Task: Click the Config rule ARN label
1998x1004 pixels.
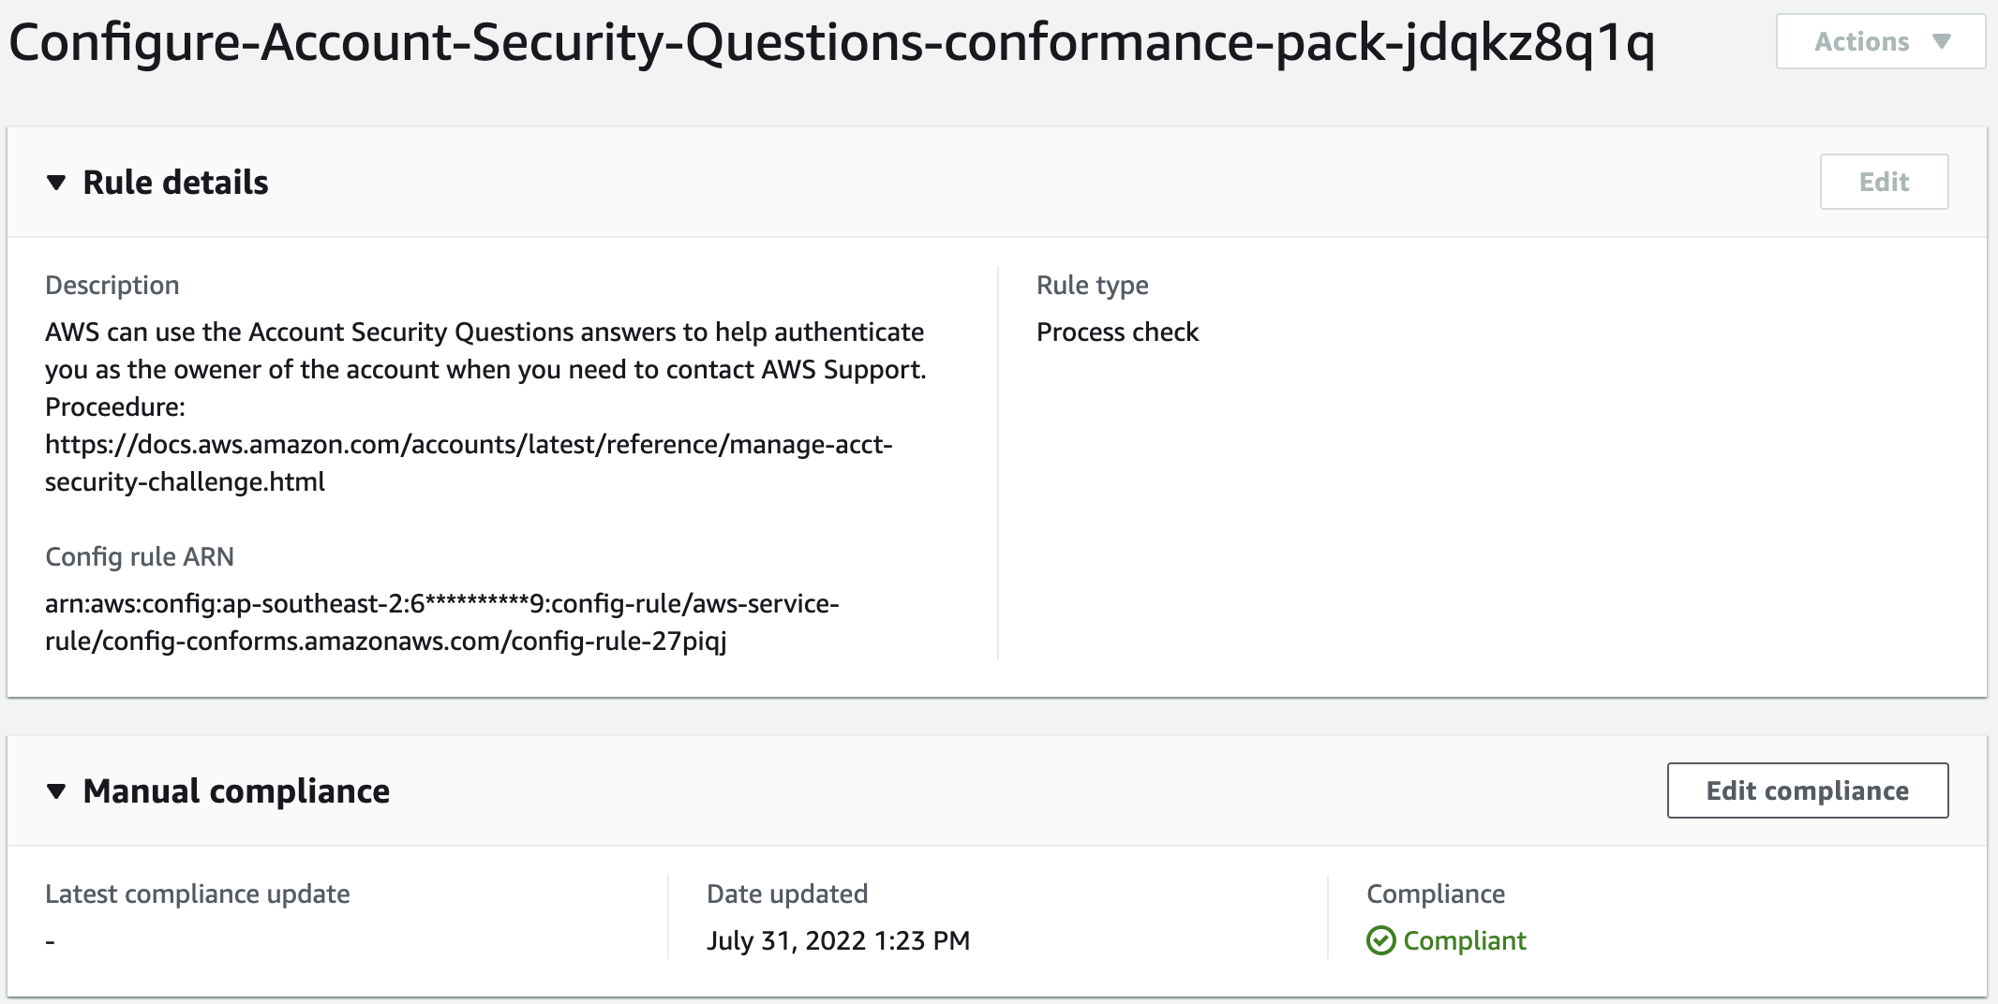Action: tap(140, 557)
